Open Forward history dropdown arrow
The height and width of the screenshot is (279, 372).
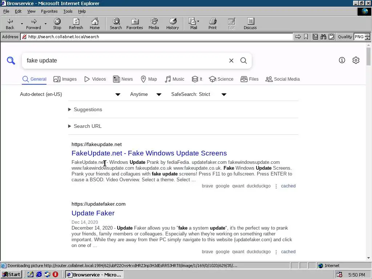[x=45, y=24]
